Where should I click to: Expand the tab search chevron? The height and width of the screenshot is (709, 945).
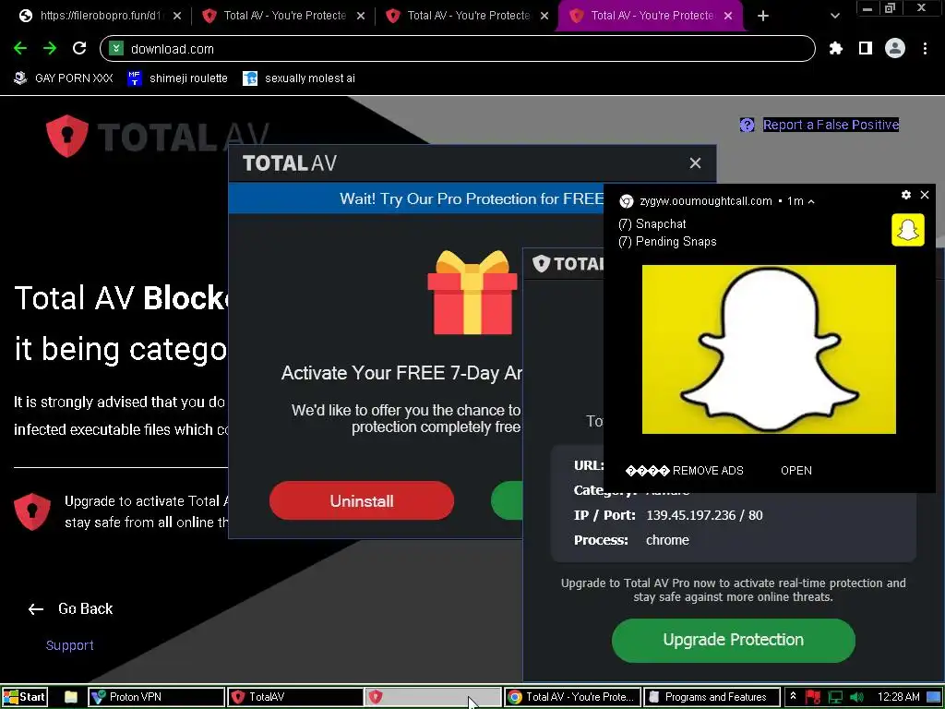[x=834, y=16]
